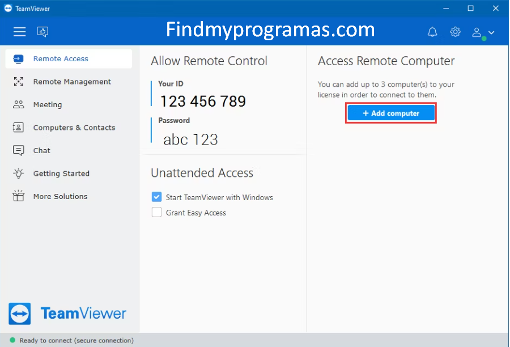Select Remote Management from the sidebar

pos(71,82)
